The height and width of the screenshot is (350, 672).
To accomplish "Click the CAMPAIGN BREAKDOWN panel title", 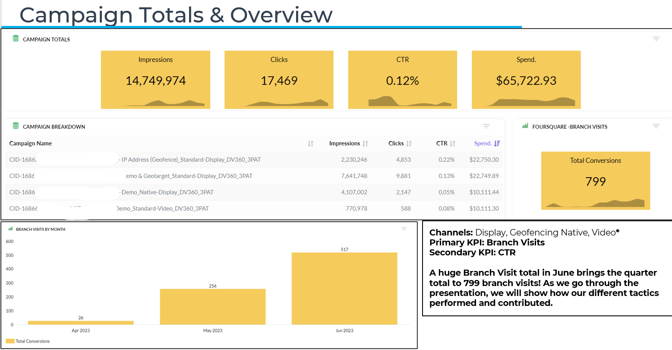I will pos(54,127).
